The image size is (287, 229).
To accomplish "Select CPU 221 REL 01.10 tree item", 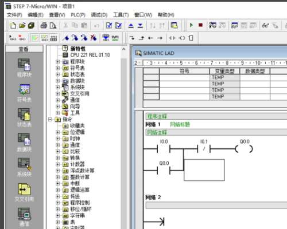I will click(x=90, y=55).
